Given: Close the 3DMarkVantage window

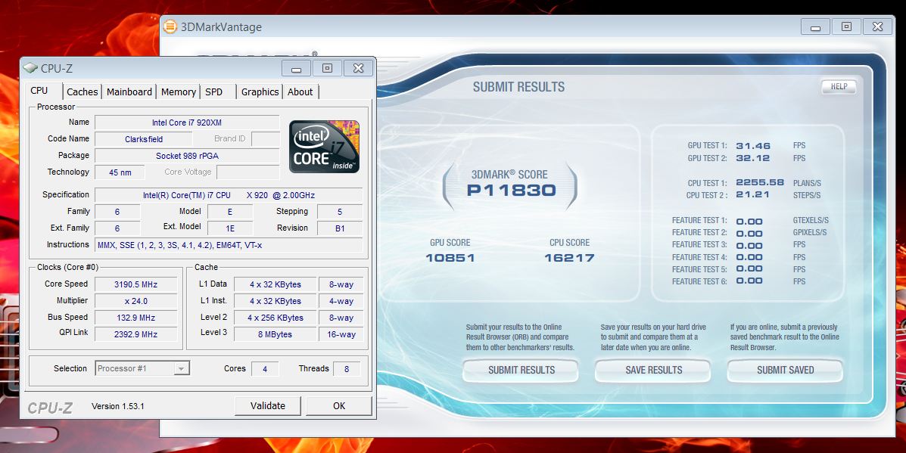Looking at the screenshot, I should pos(878,26).
